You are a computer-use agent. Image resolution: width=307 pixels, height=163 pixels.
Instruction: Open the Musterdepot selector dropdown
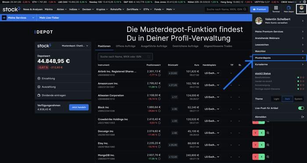(x=75, y=46)
